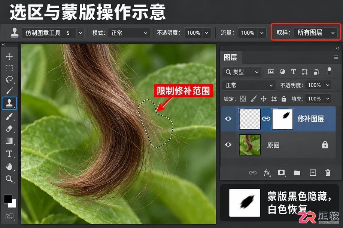The image size is (343, 228).
Task: Hide the 修补图层 layer eye icon
Action: coord(228,119)
